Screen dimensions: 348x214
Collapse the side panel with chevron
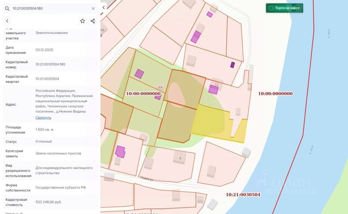coord(103,7)
